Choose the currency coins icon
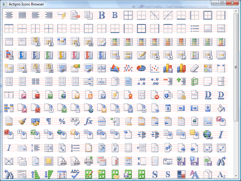The height and width of the screenshot is (181, 241). point(35,122)
